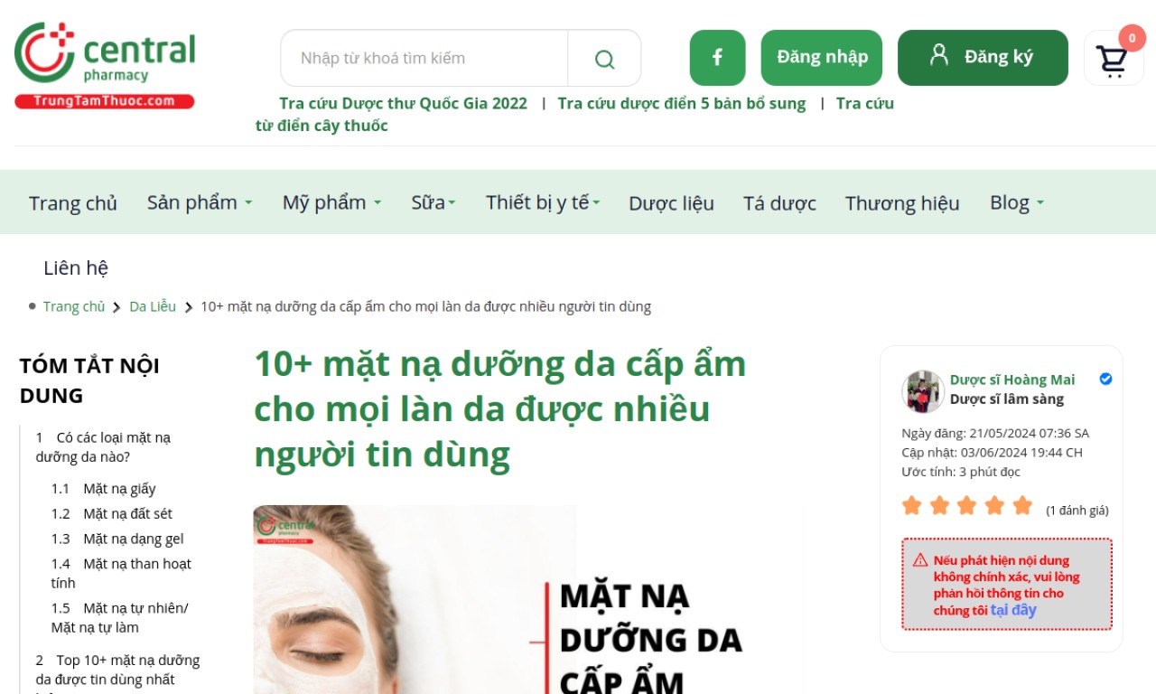Jump to section 1.4 Mặt nạ than hoạt tính
The width and height of the screenshot is (1156, 694).
(121, 573)
